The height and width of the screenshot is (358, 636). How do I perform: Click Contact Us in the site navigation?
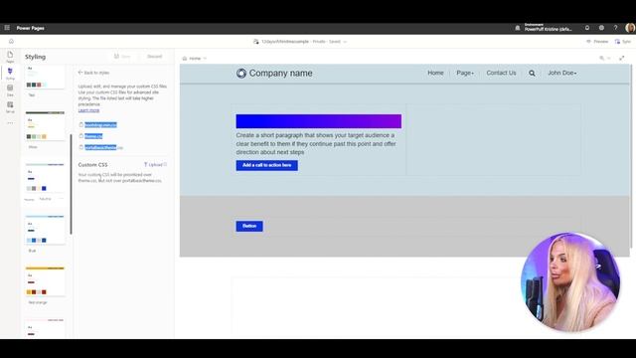click(x=501, y=73)
